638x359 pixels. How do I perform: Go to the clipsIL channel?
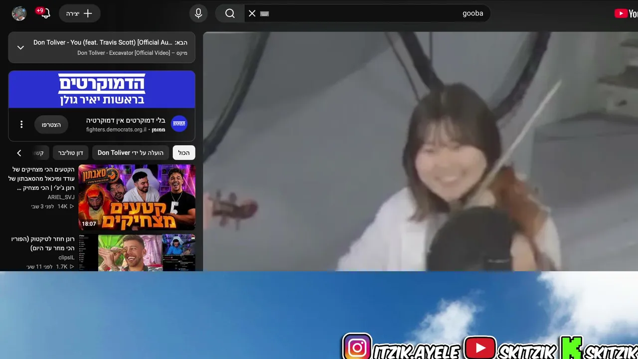click(x=66, y=258)
